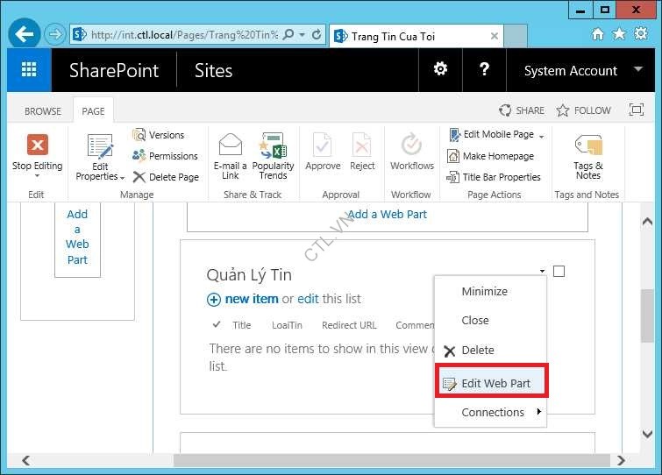This screenshot has width=662, height=475.
Task: Switch to the BROWSE ribbon tab
Action: pyautogui.click(x=43, y=111)
